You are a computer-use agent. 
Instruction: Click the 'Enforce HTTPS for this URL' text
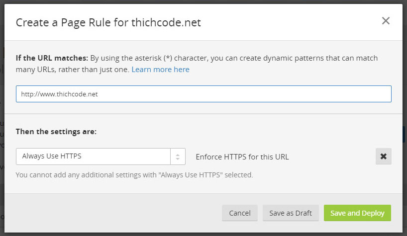242,157
